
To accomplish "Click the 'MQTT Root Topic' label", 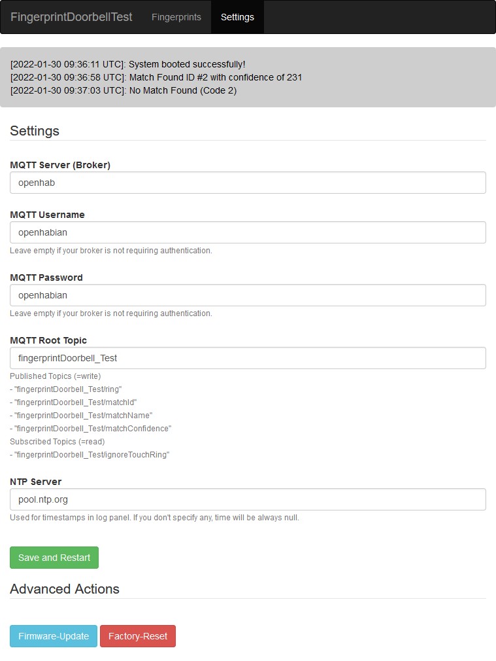I will [48, 340].
